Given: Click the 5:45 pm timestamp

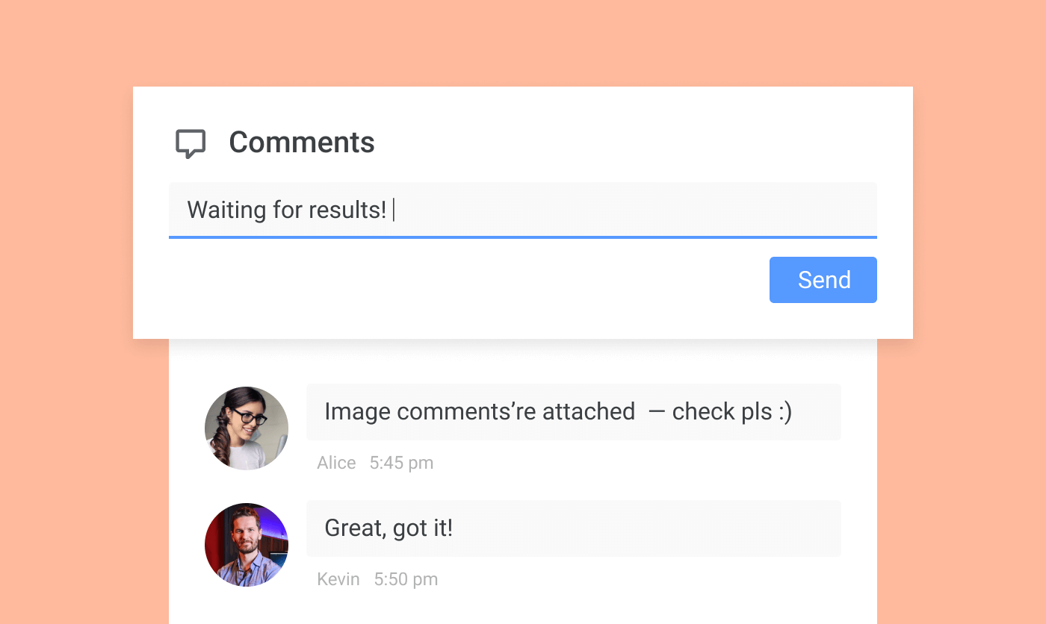Looking at the screenshot, I should 401,463.
